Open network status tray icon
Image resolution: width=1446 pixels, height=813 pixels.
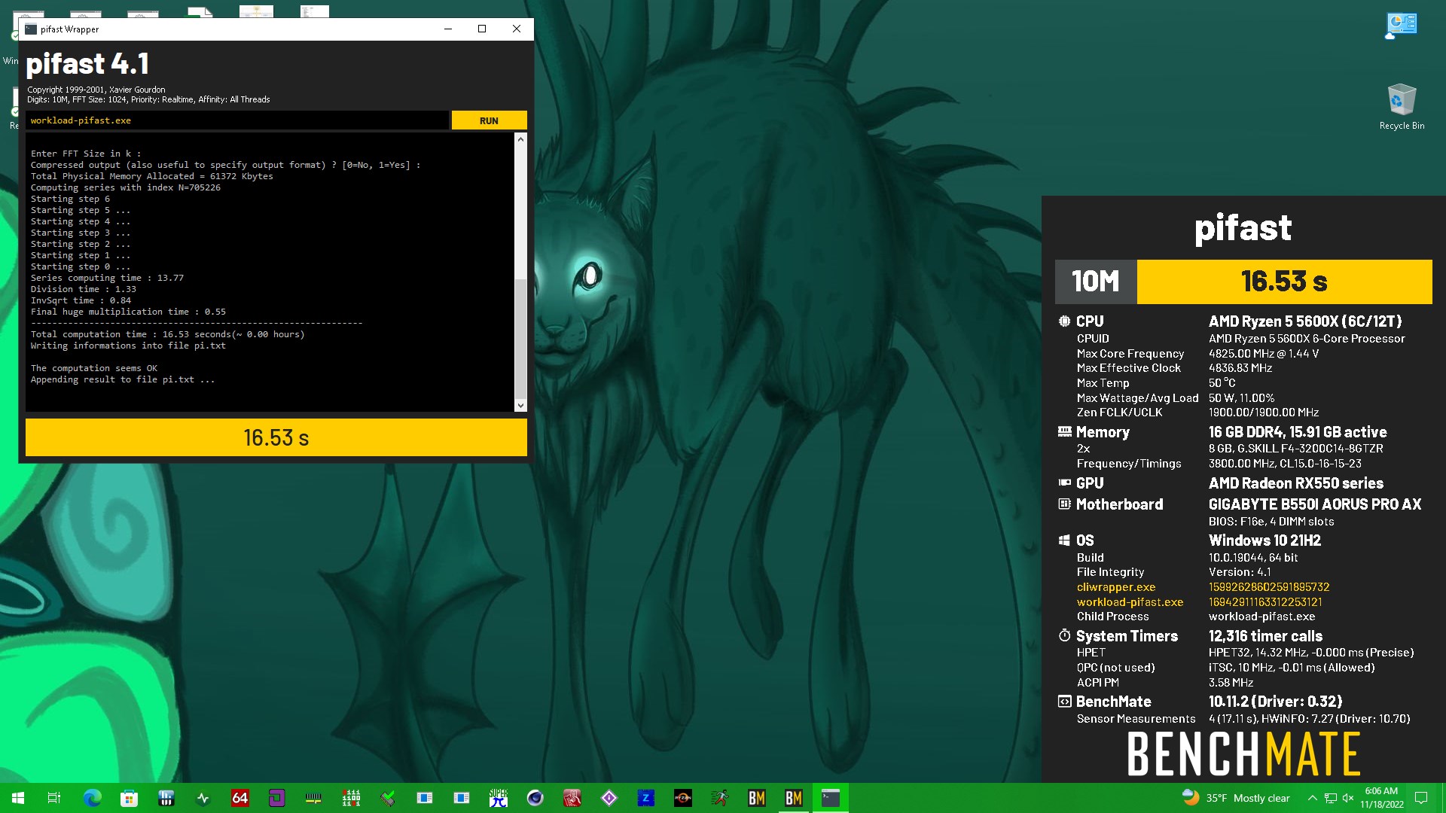(x=1331, y=798)
